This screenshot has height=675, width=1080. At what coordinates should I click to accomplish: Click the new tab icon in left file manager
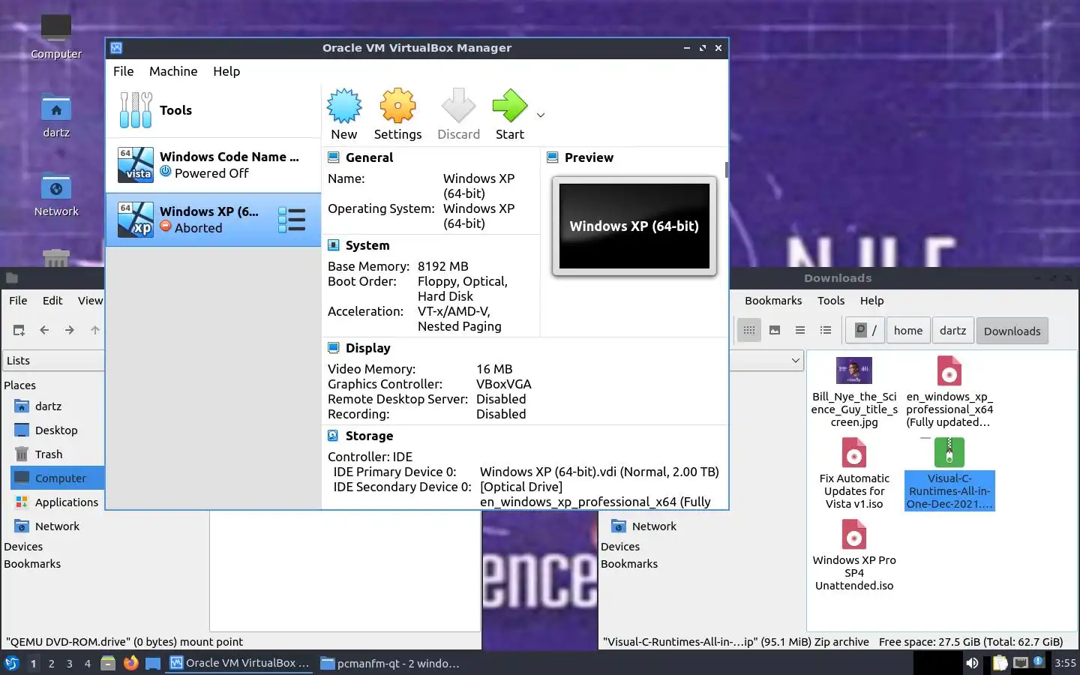(19, 330)
